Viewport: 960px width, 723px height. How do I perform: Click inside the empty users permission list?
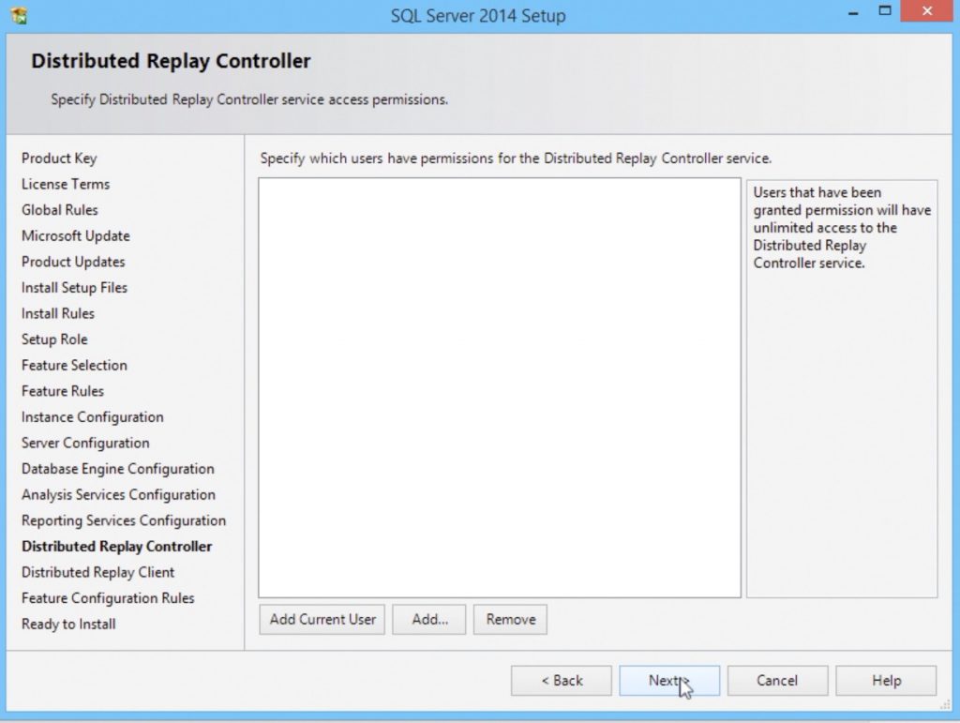(500, 387)
